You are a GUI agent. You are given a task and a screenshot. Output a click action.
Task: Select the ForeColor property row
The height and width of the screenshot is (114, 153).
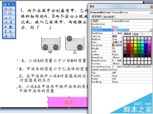(x=107, y=45)
